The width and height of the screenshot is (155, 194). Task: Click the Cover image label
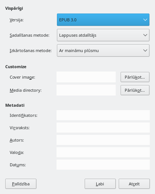point(22,77)
